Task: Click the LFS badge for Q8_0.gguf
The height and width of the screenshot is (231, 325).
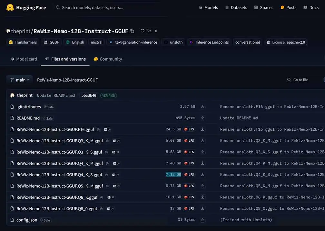Action: [189, 208]
